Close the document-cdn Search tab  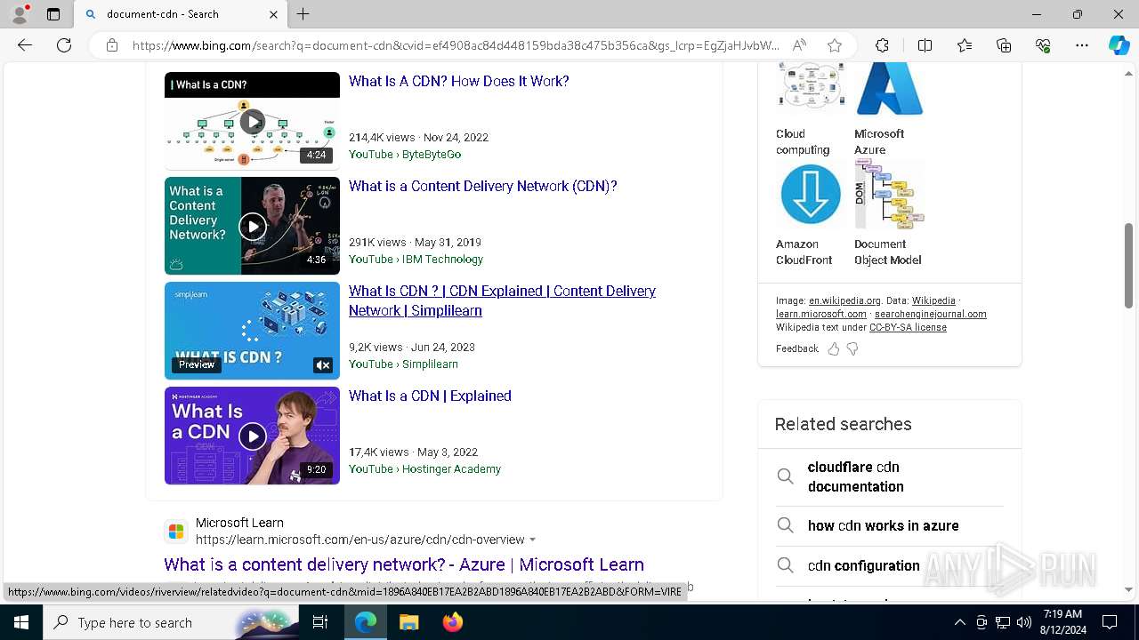click(273, 14)
